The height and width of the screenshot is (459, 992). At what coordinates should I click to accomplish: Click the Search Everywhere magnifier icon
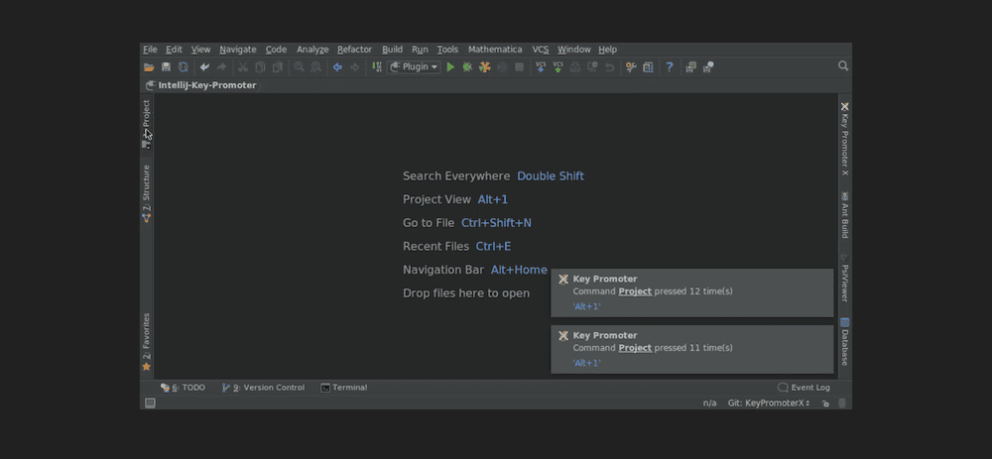pos(843,66)
